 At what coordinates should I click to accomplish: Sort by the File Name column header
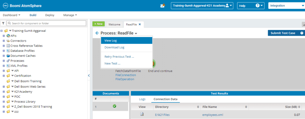point(225,107)
